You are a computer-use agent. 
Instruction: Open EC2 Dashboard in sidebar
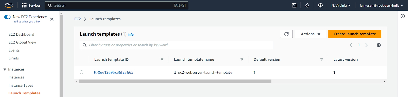point(21,34)
